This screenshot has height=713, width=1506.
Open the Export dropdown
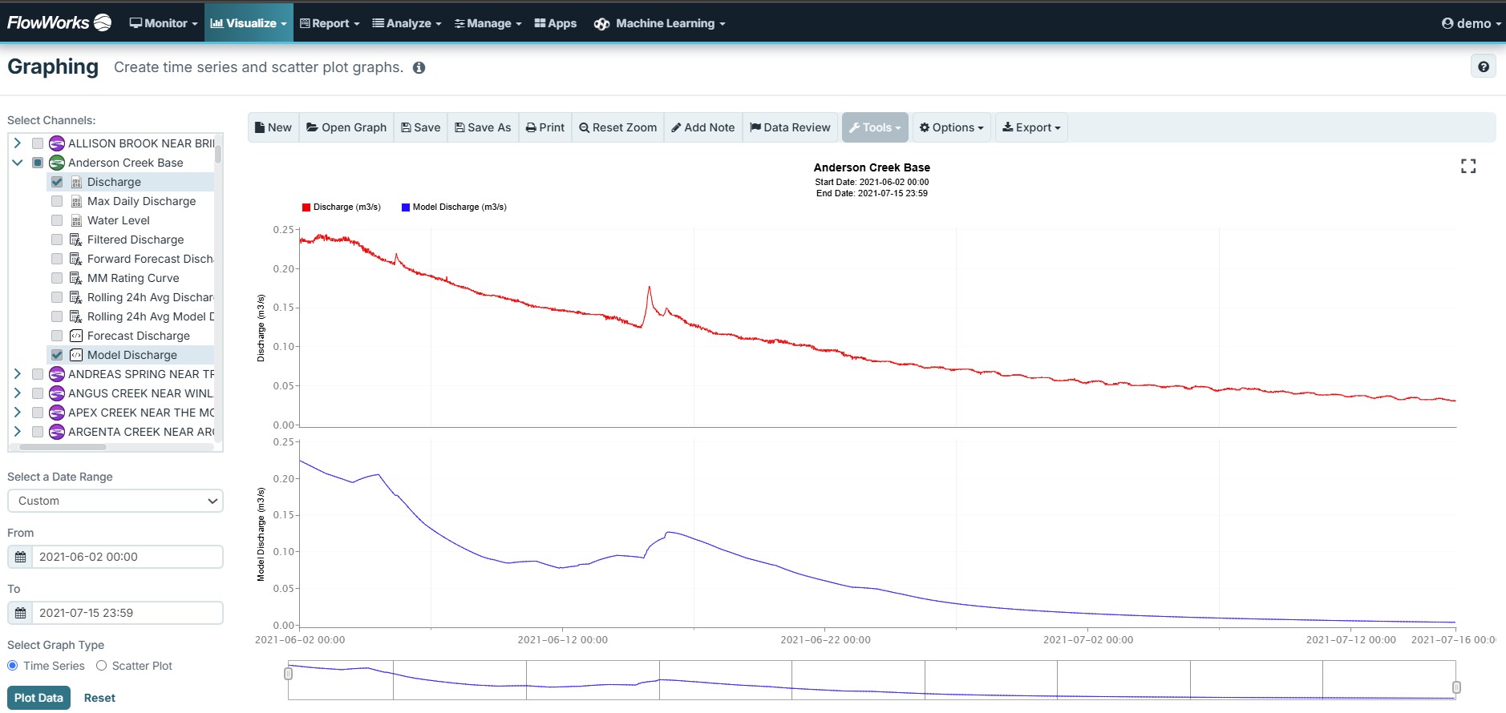1031,127
